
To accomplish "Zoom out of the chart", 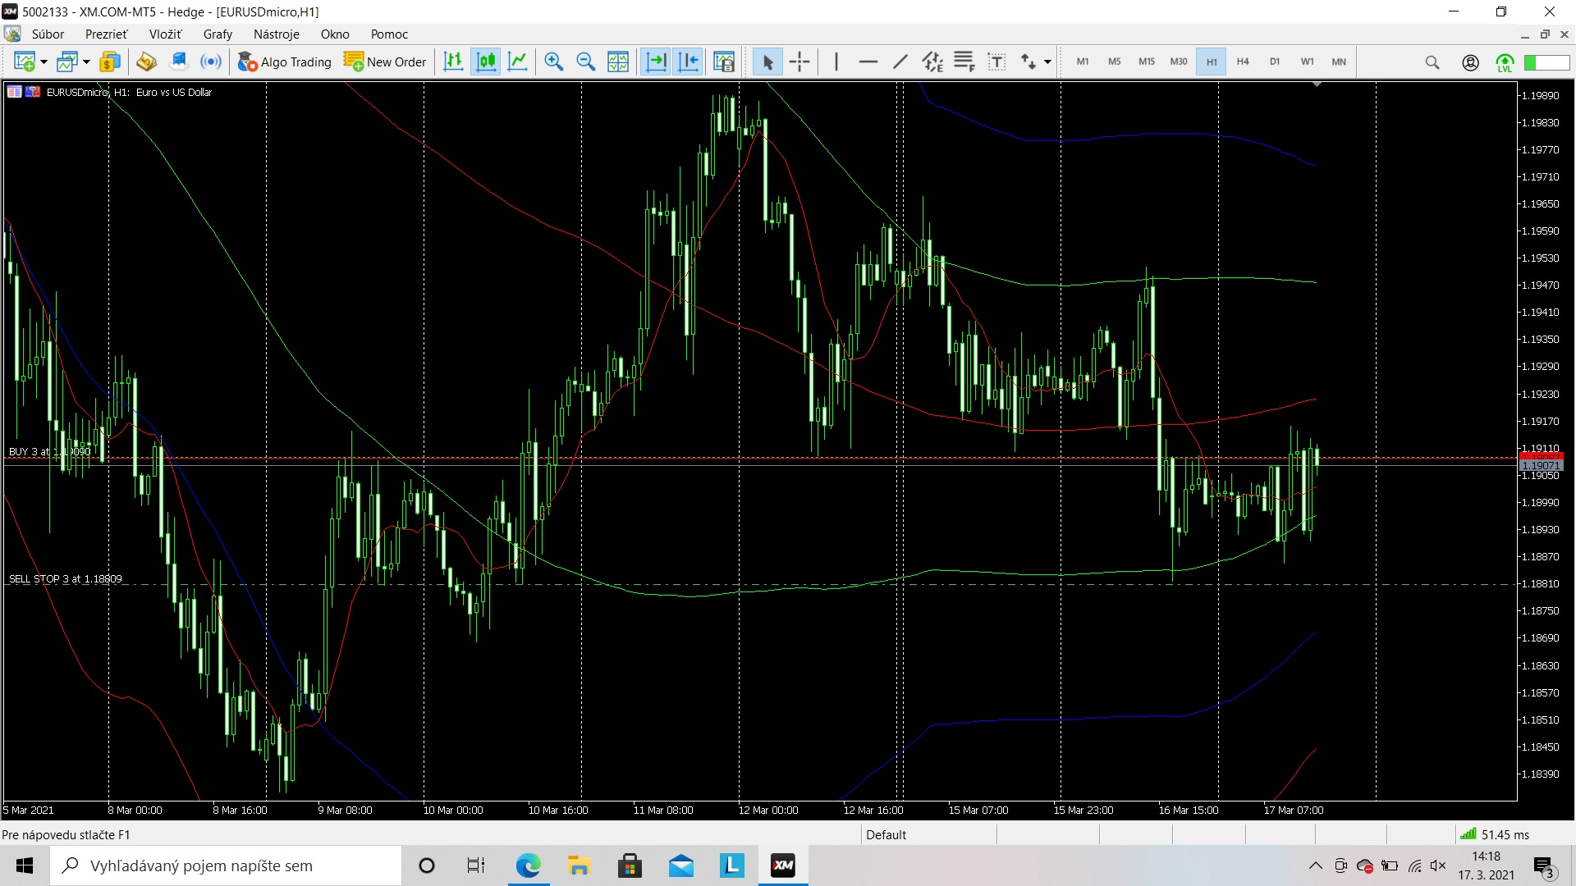I will tap(586, 62).
